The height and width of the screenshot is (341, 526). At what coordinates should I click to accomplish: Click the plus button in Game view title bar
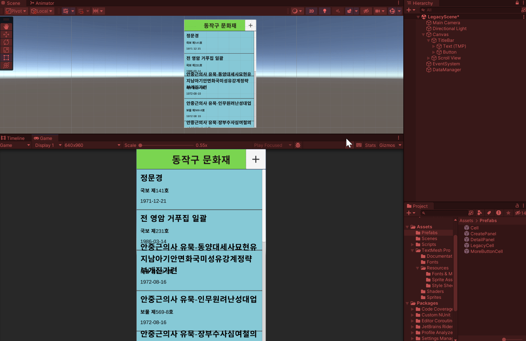256,159
